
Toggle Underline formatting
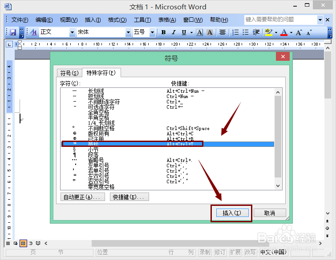coord(184,32)
